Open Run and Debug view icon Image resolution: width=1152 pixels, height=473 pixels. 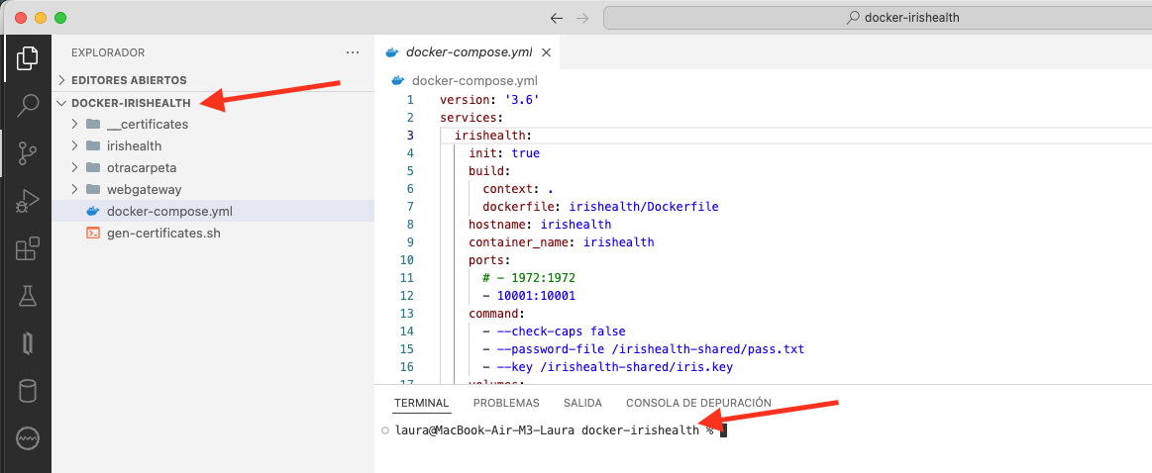click(x=27, y=202)
